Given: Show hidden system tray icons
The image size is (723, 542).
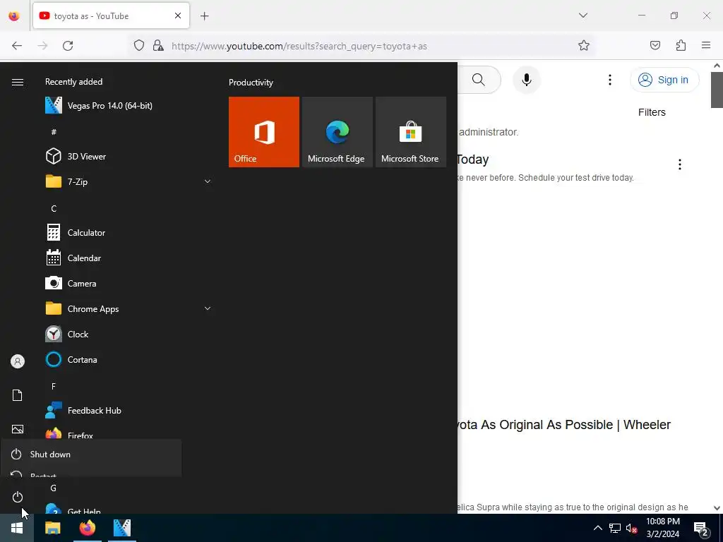Looking at the screenshot, I should click(x=597, y=528).
